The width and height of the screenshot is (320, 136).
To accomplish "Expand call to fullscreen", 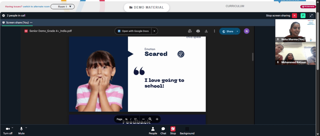I will tap(311, 15).
